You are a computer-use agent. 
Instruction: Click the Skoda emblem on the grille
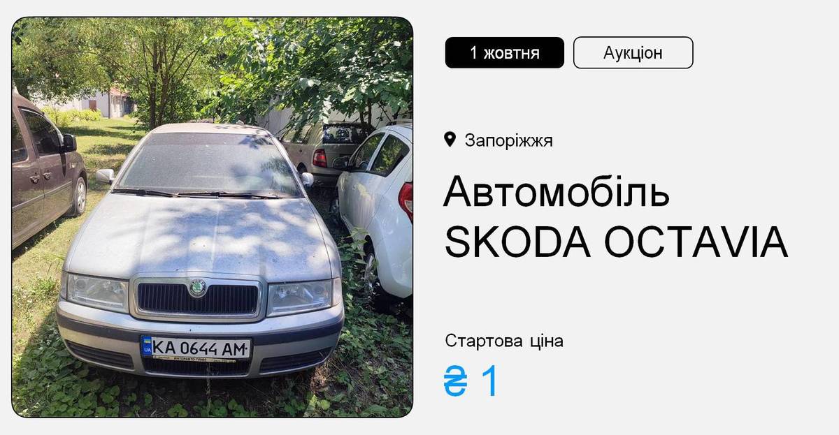point(198,287)
